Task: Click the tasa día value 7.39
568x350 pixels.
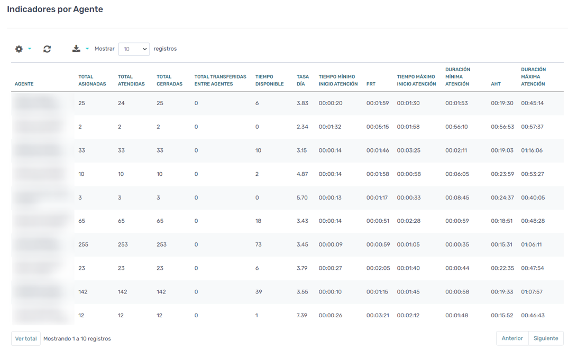Action: tap(302, 315)
